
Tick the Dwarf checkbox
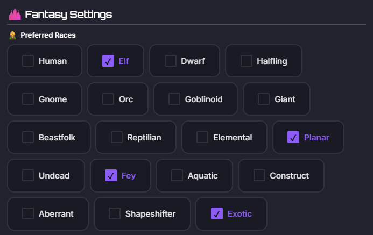(x=170, y=61)
